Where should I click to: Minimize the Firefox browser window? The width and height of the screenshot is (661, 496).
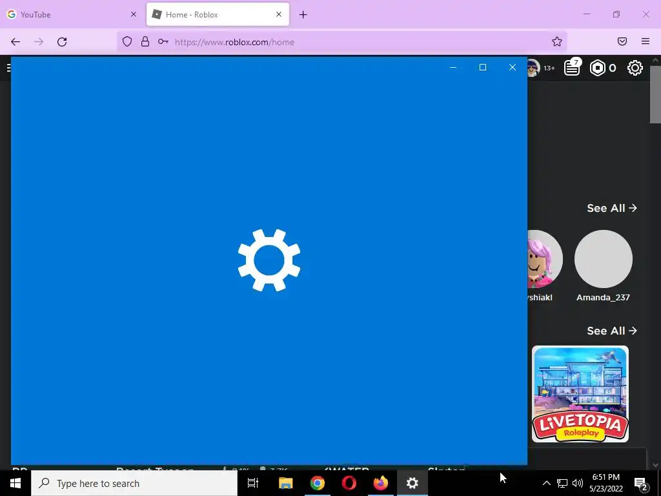(x=586, y=14)
